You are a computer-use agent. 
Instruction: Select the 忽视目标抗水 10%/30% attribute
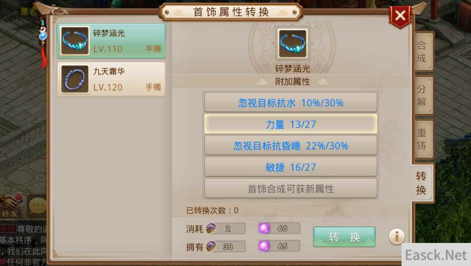click(x=290, y=103)
